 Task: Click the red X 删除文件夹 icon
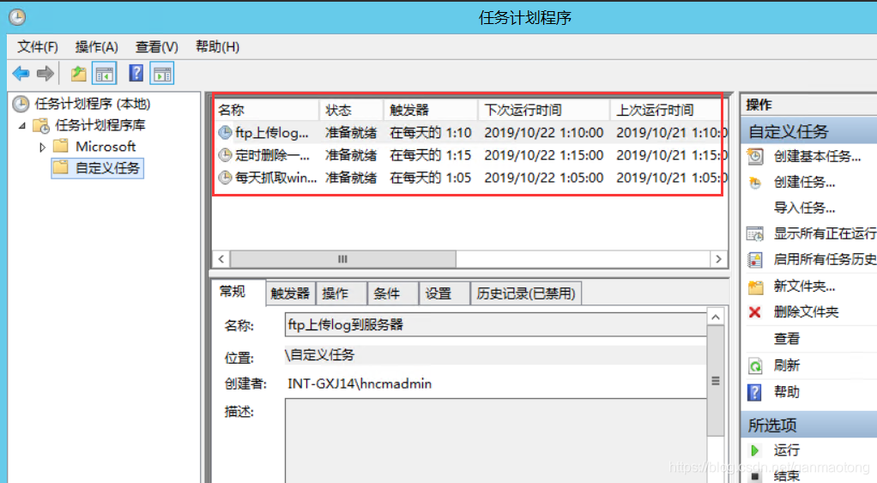click(x=754, y=312)
